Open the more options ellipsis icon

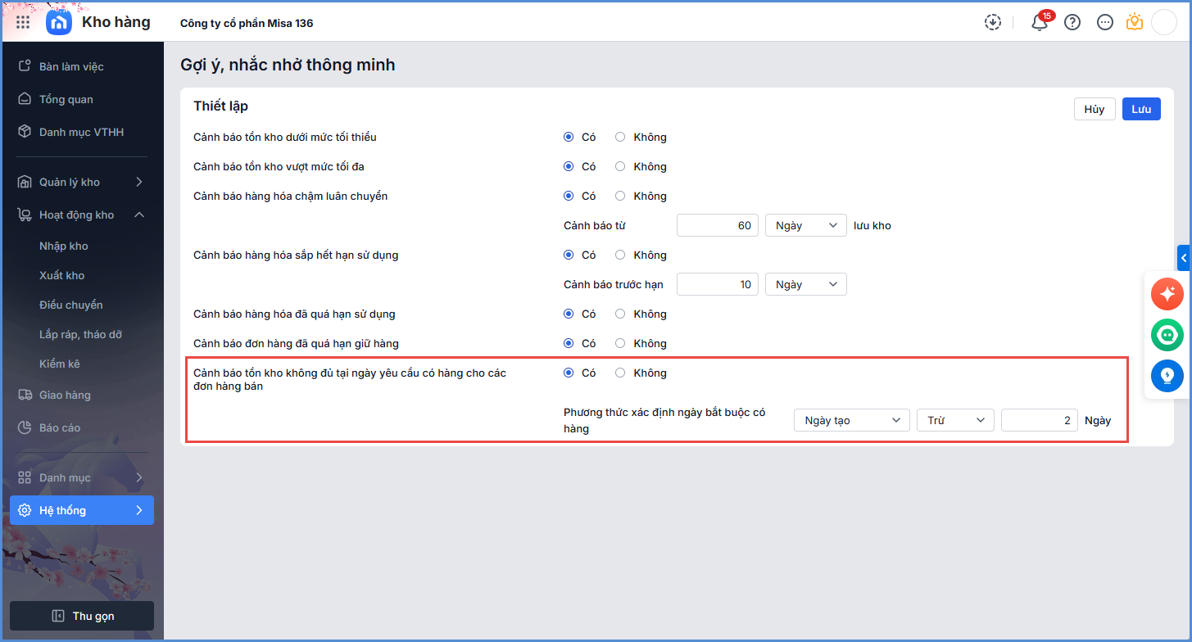(1105, 23)
